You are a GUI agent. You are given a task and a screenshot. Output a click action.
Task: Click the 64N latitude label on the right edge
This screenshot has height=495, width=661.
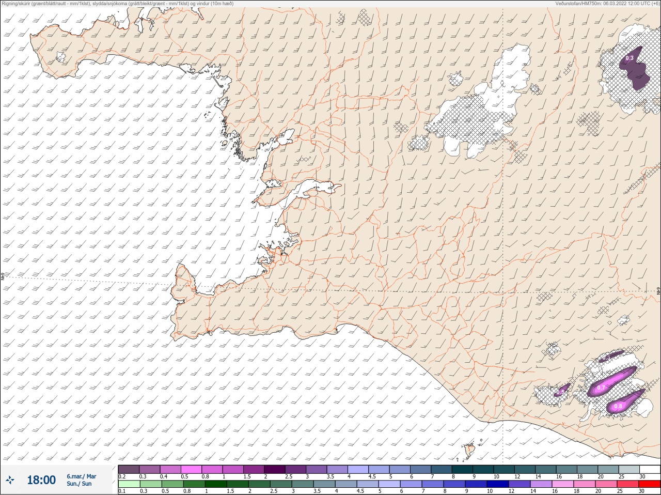[x=658, y=291]
